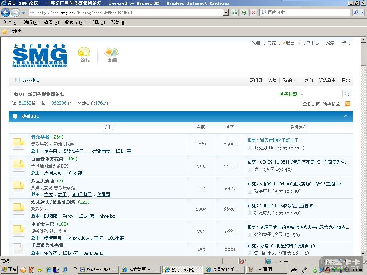Click the Stop loading red X icon
This screenshot has width=367, height=275.
click(x=253, y=13)
